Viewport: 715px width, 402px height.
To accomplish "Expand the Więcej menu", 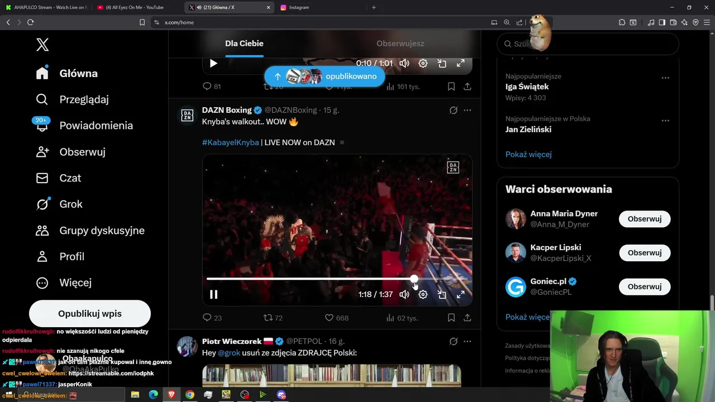I will [x=64, y=283].
